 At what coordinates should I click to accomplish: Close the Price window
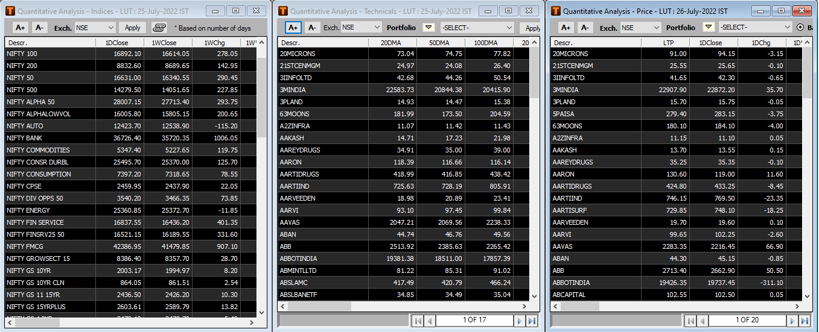click(x=801, y=11)
